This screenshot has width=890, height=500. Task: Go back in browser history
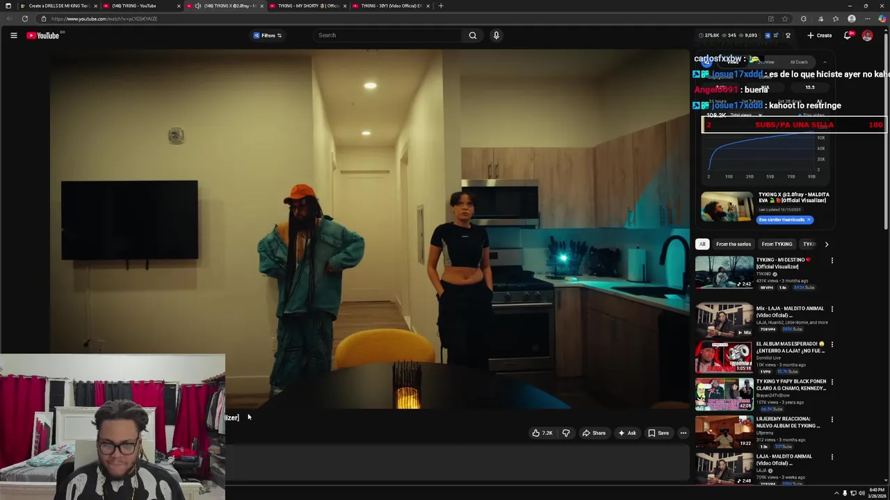10,19
